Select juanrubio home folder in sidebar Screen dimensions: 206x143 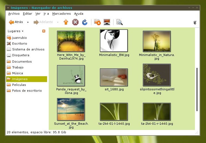click(x=27, y=38)
